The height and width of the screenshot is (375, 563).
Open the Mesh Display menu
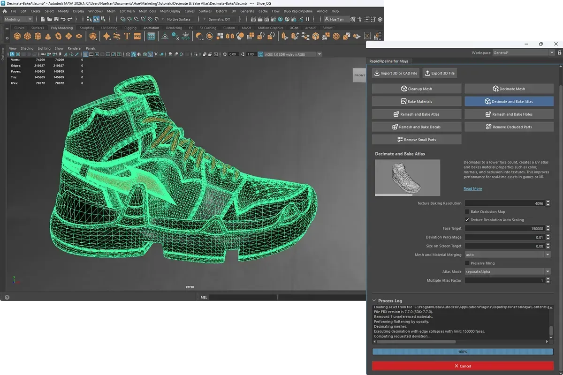click(170, 11)
